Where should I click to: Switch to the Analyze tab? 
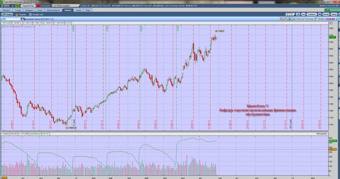[29, 10]
